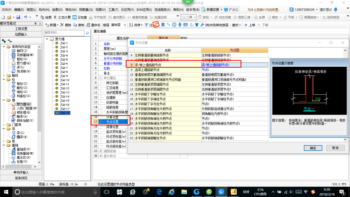Click 取消 in node settings dialog
350x197 pixels.
(x=335, y=148)
